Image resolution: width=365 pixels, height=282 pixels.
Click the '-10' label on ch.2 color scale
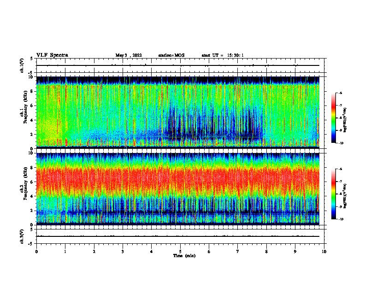point(341,219)
